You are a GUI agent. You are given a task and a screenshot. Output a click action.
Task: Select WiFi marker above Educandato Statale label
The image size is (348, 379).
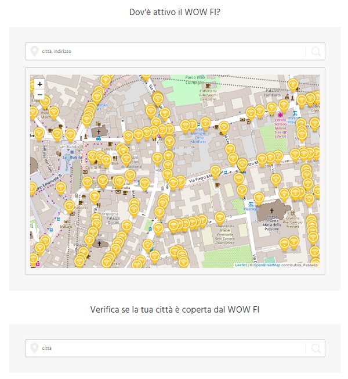(220, 218)
